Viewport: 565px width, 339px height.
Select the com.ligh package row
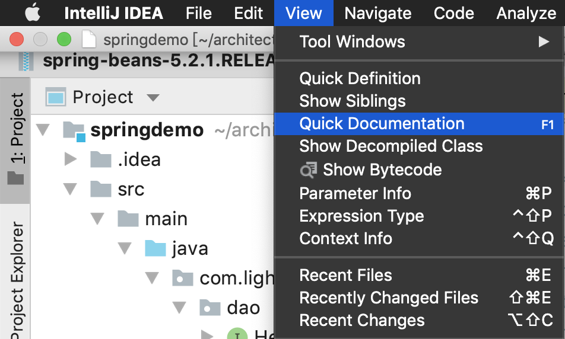point(237,278)
